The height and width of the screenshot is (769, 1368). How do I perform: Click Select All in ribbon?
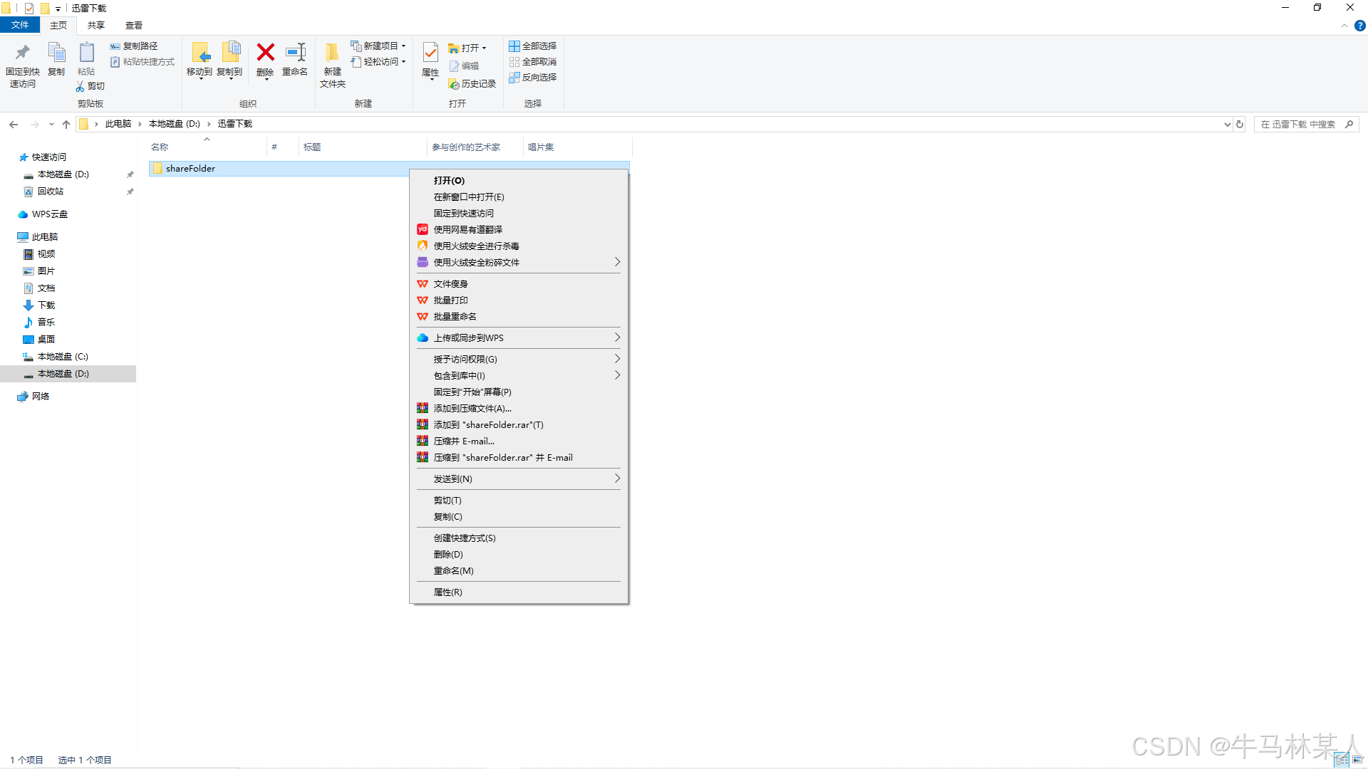532,46
